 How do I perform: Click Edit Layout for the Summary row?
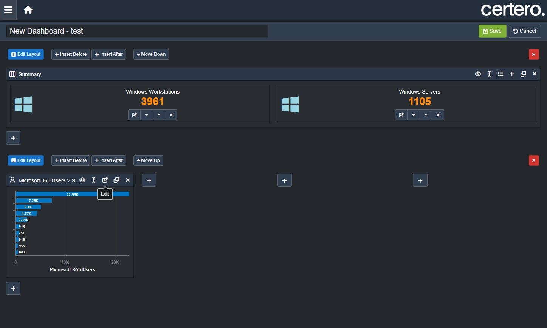(x=26, y=54)
